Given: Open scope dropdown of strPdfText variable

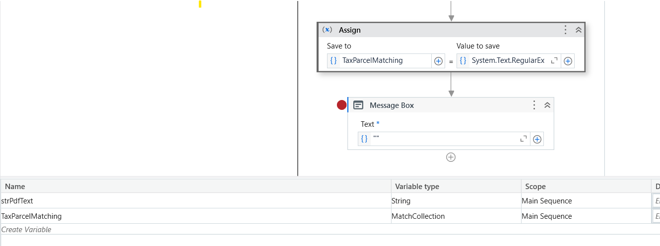Looking at the screenshot, I should tap(585, 201).
